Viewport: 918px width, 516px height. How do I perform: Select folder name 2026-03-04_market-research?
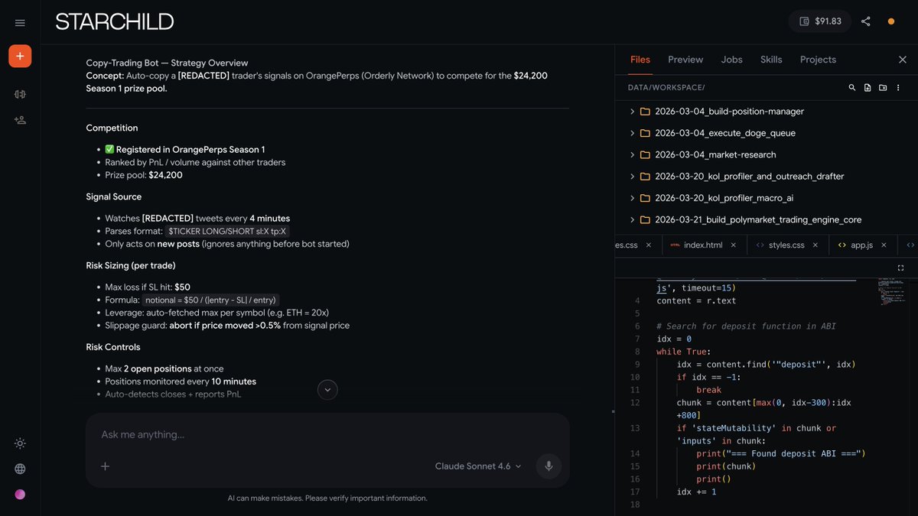tap(715, 154)
